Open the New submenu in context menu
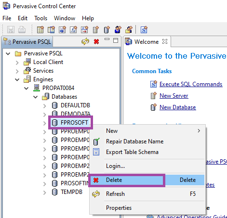Image resolution: width=227 pixels, height=218 pixels. pyautogui.click(x=147, y=131)
